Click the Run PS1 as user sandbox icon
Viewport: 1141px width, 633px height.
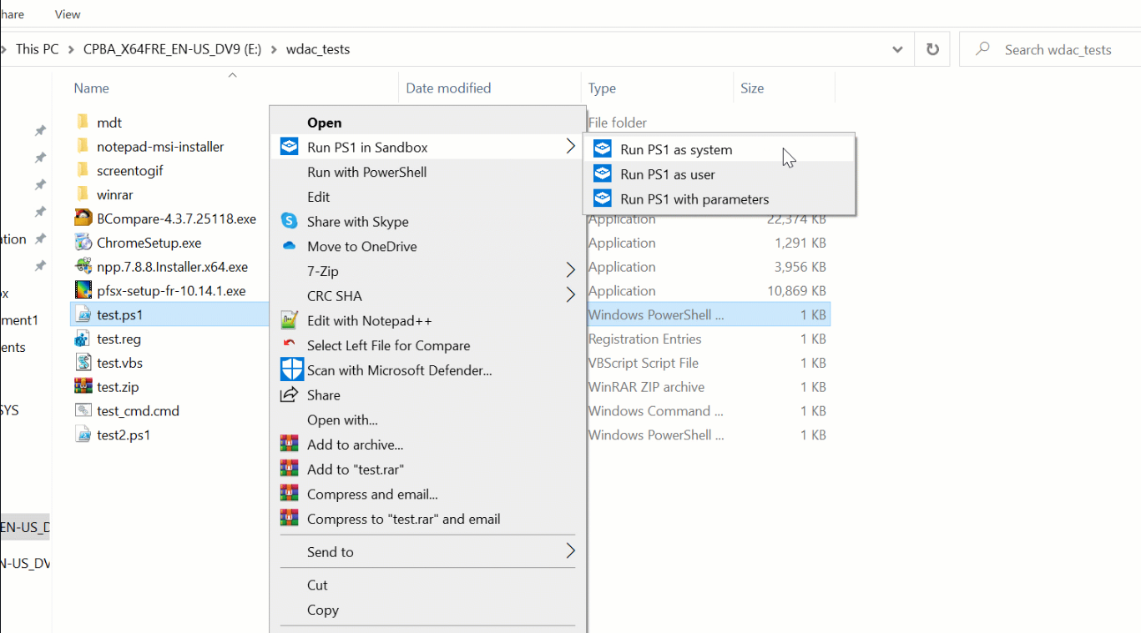coord(602,174)
